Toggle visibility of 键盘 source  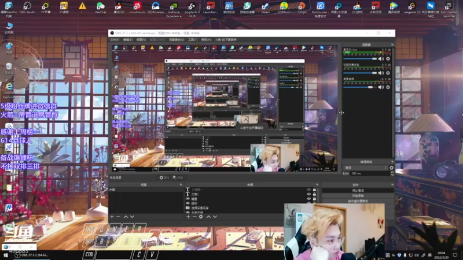(x=309, y=199)
